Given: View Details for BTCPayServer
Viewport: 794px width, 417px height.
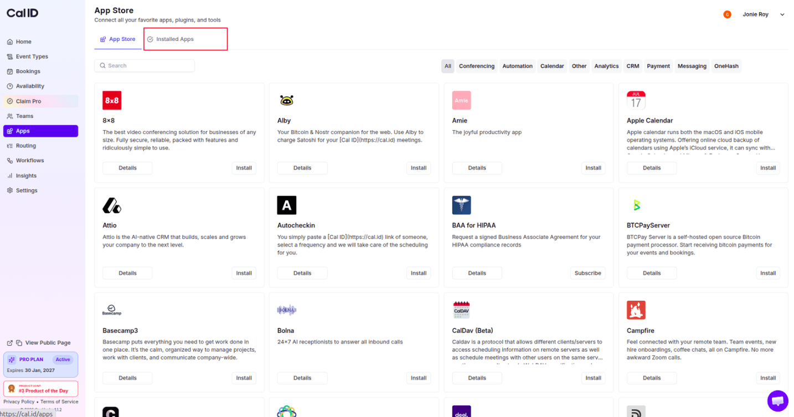Looking at the screenshot, I should point(652,273).
